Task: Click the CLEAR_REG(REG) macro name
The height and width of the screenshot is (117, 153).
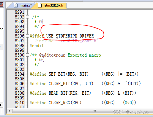Action: [65, 103]
